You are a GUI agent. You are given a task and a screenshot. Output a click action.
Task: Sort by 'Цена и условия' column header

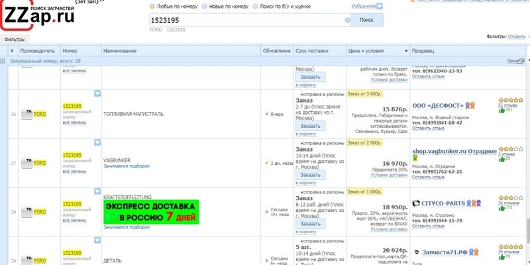pyautogui.click(x=376, y=51)
